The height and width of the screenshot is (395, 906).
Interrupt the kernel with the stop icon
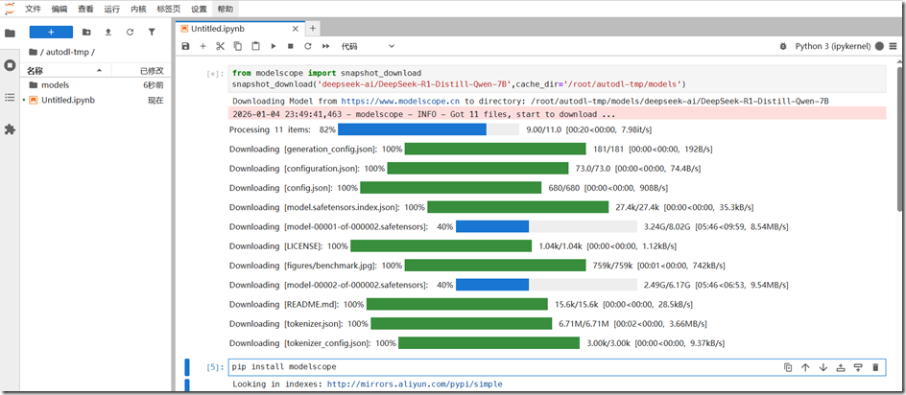(x=291, y=46)
